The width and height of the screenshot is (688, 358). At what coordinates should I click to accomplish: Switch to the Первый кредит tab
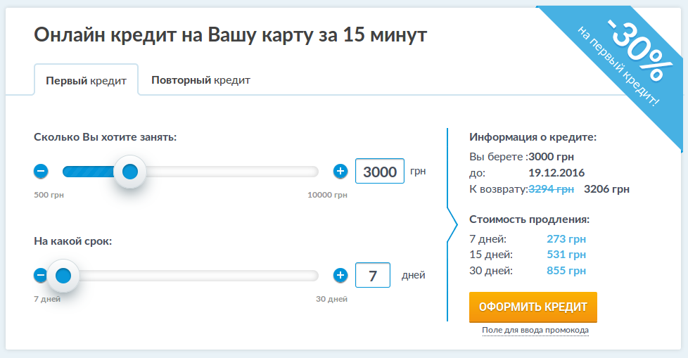pos(86,80)
